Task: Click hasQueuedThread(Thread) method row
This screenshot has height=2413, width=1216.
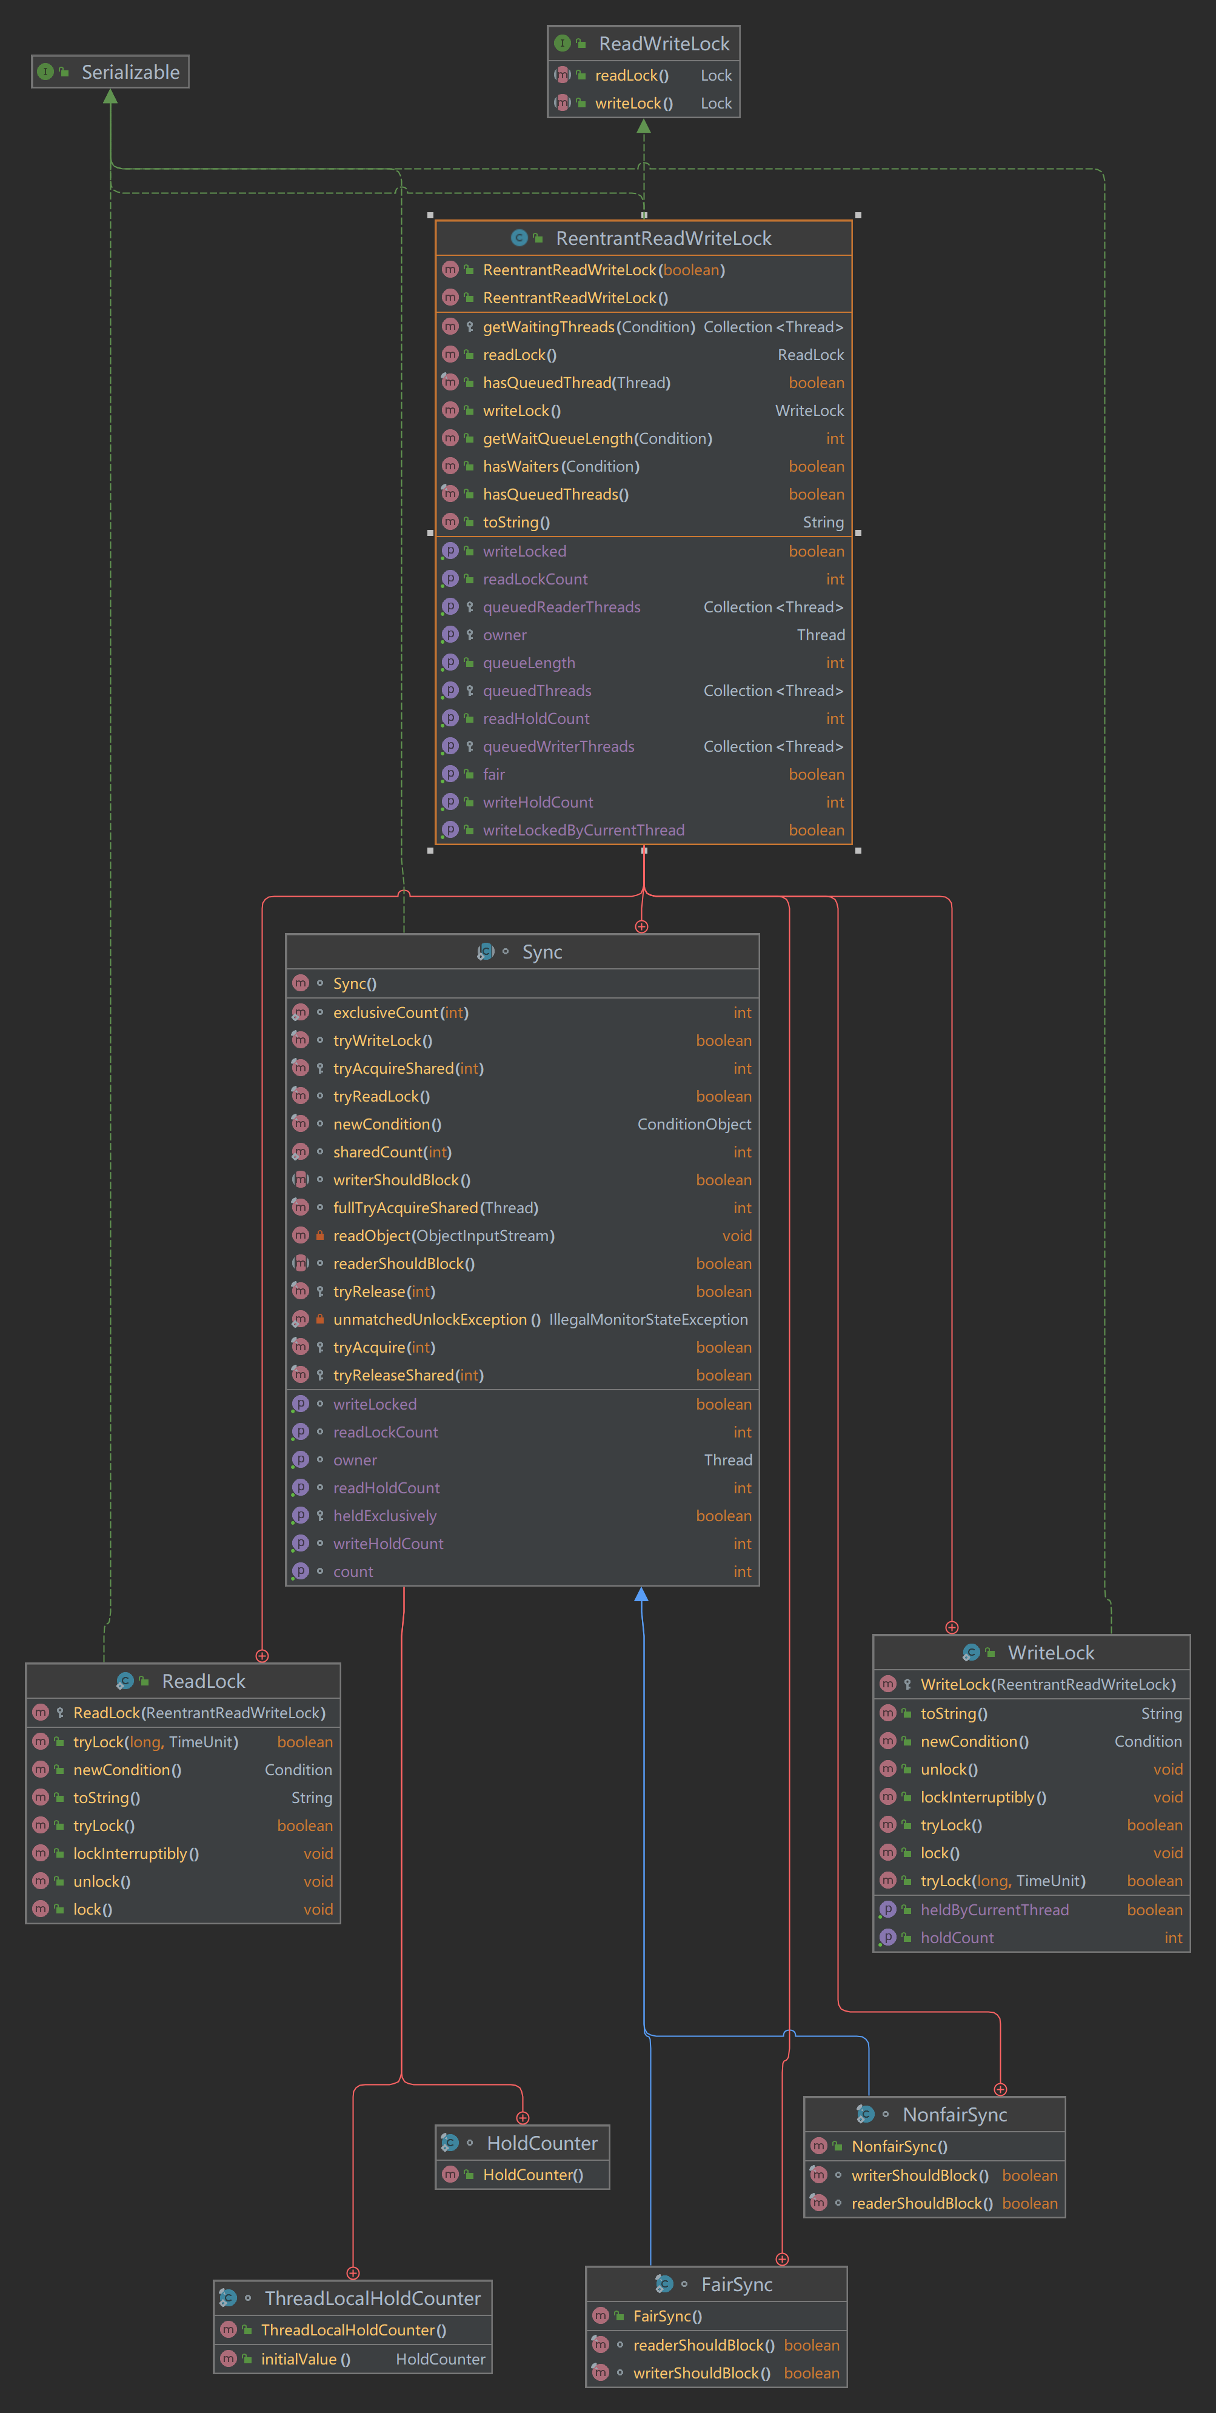Action: pyautogui.click(x=644, y=382)
